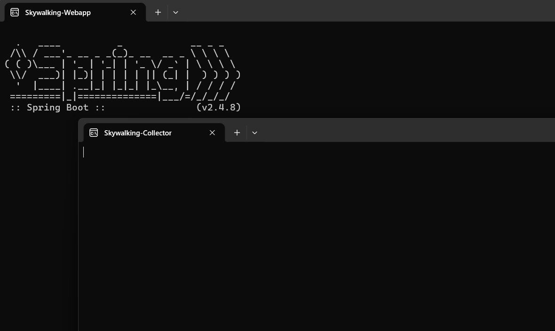The image size is (555, 331).
Task: Close the Skywalking-Collector tab
Action: (x=212, y=133)
